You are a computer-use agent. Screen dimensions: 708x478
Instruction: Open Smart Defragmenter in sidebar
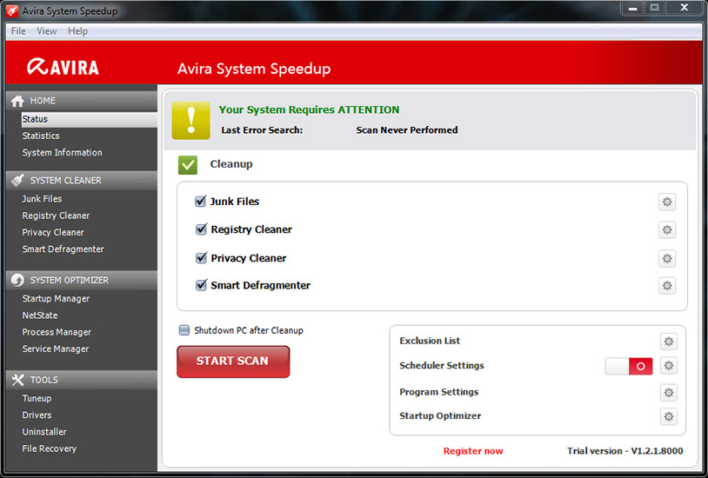(x=63, y=249)
